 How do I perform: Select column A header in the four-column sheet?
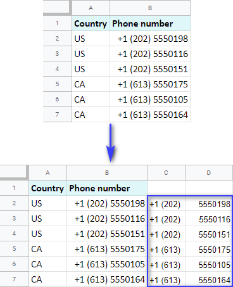click(47, 173)
